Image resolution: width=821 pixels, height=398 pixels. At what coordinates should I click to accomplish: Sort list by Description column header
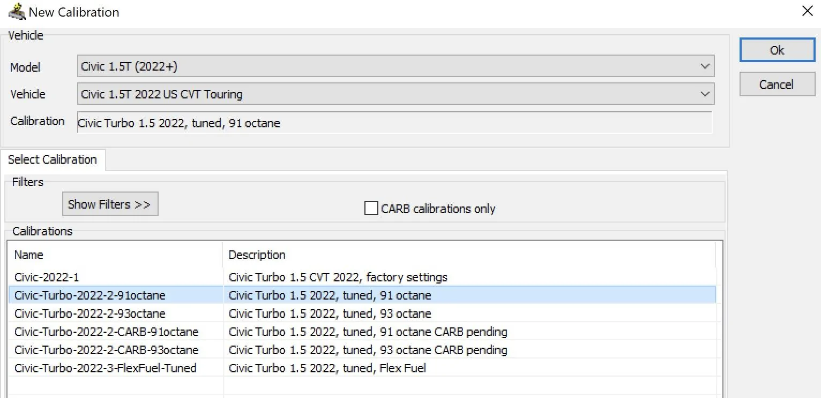click(x=468, y=255)
